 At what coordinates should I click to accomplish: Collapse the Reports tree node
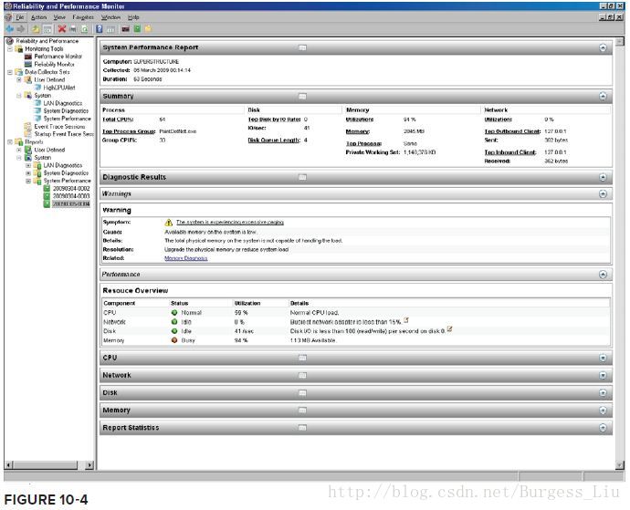pos(10,141)
